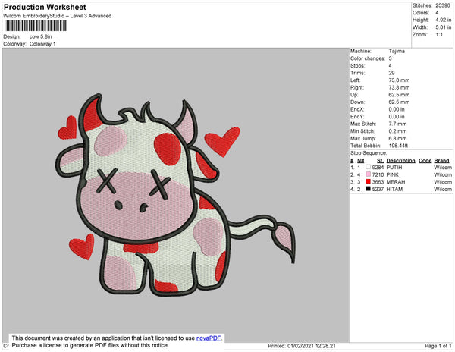The image size is (455, 352).
Task: Click the 'HITAM' description
Action: (394, 189)
